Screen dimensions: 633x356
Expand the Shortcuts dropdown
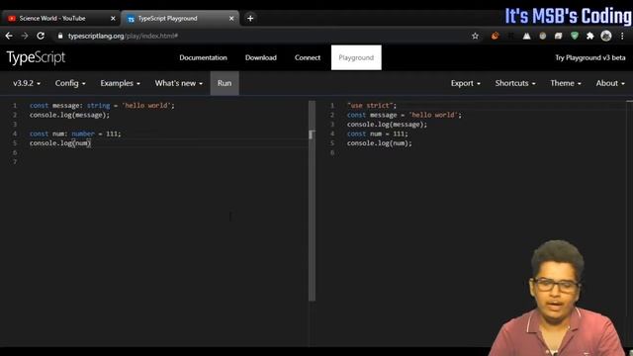(x=515, y=83)
